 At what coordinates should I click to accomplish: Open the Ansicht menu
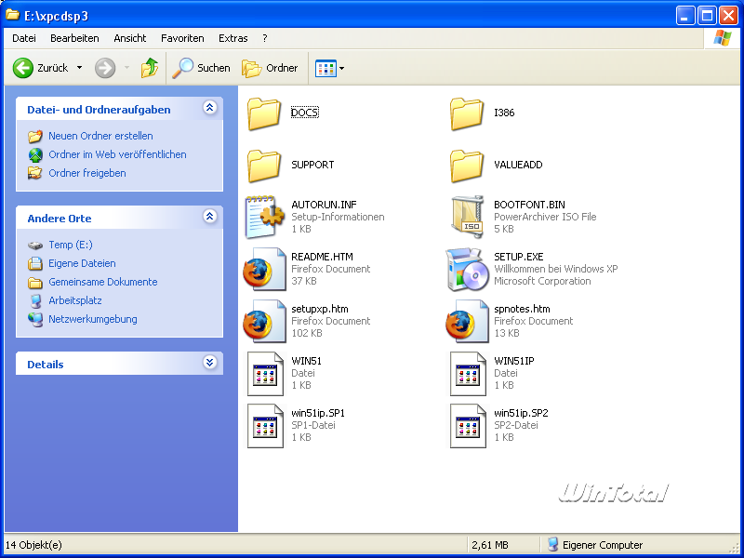130,38
